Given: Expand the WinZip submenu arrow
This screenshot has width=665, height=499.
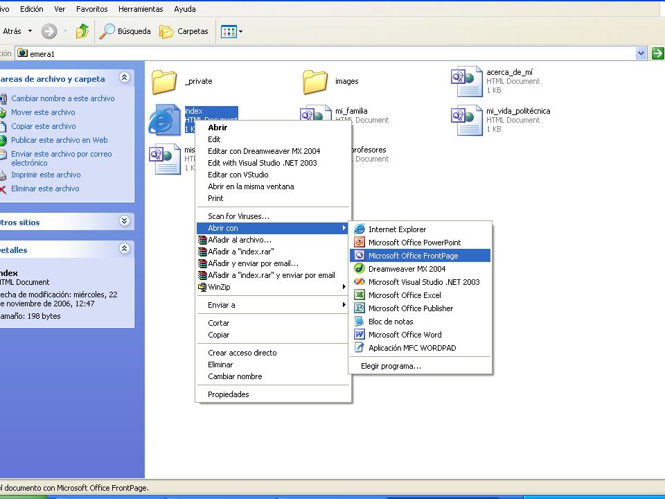Looking at the screenshot, I should (x=344, y=287).
